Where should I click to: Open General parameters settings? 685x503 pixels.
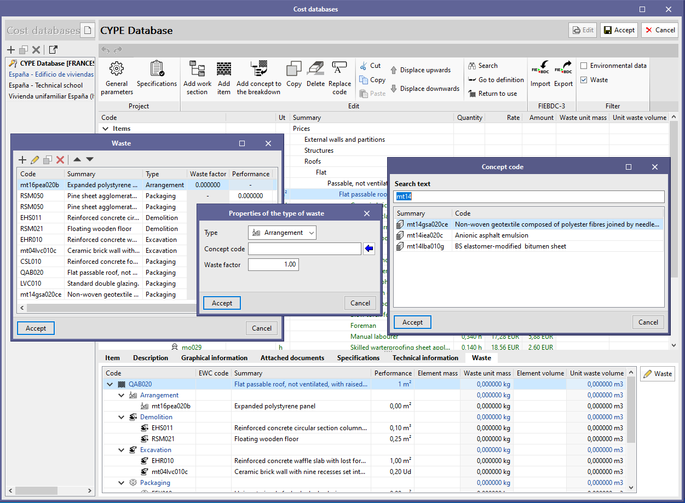point(117,77)
